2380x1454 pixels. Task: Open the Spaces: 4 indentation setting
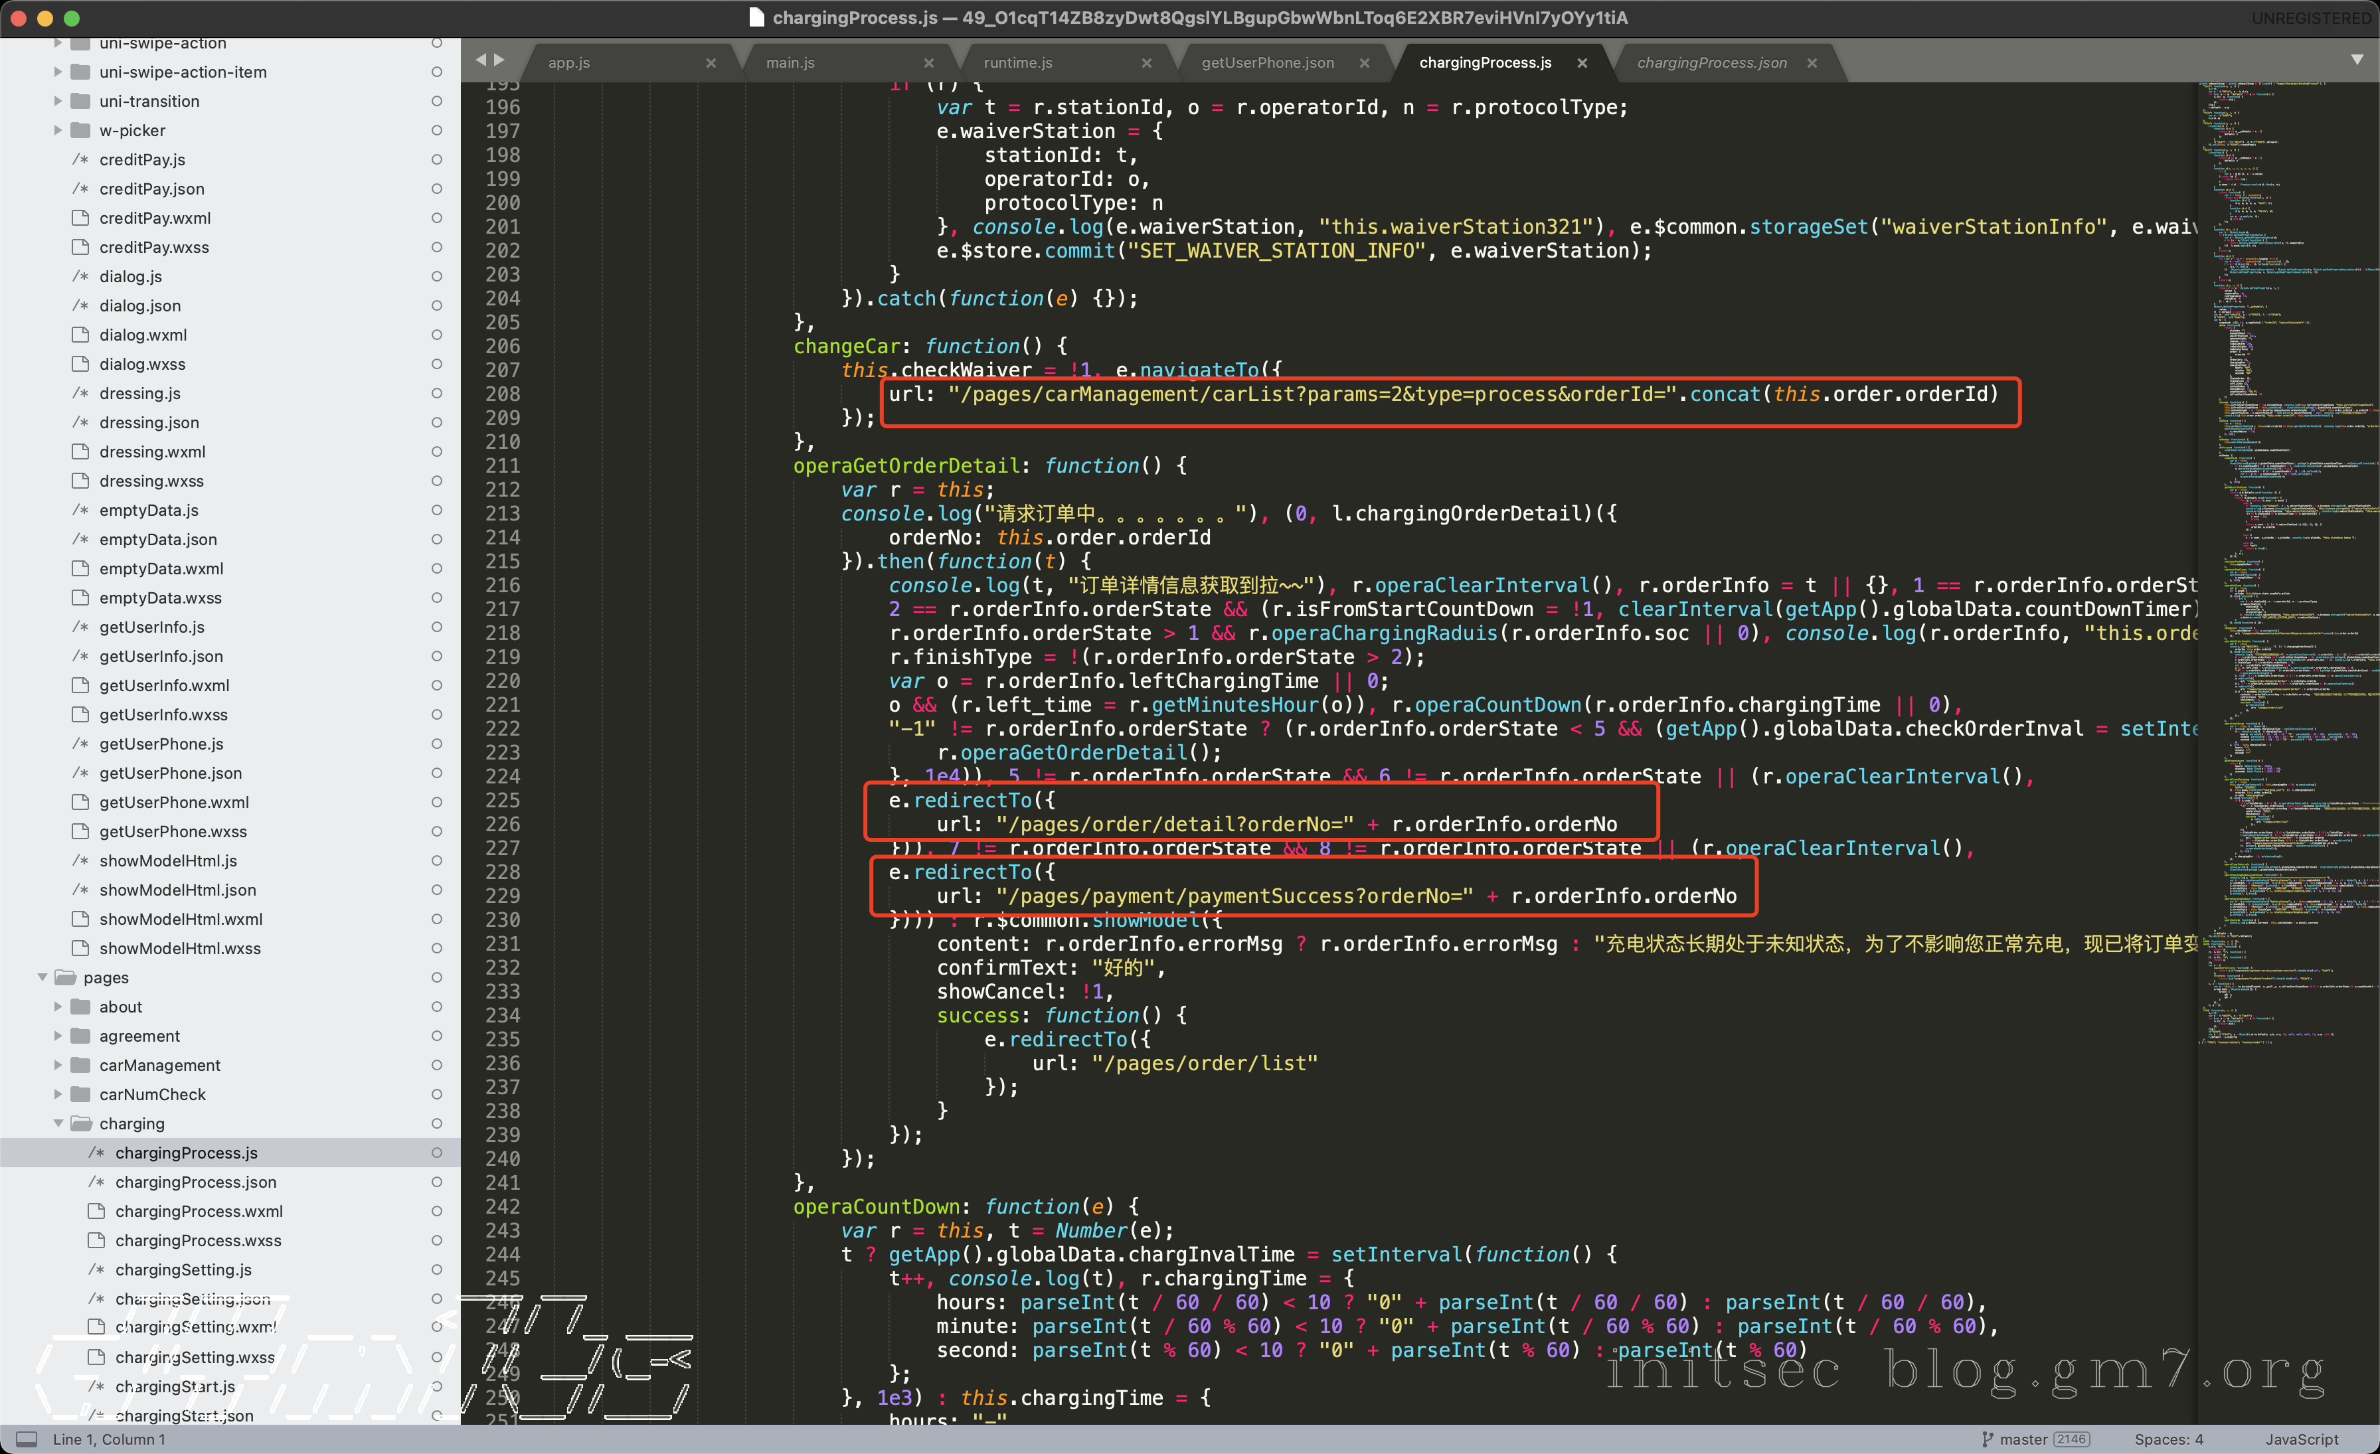point(2168,1439)
